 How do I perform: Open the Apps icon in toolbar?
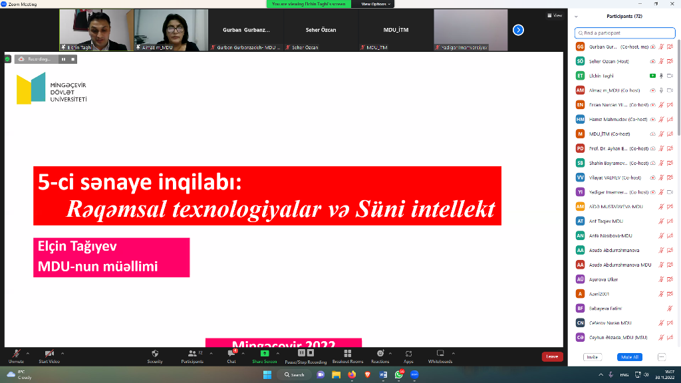(408, 353)
